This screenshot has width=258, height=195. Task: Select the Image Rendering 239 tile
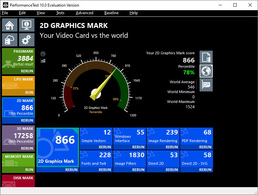point(163,136)
